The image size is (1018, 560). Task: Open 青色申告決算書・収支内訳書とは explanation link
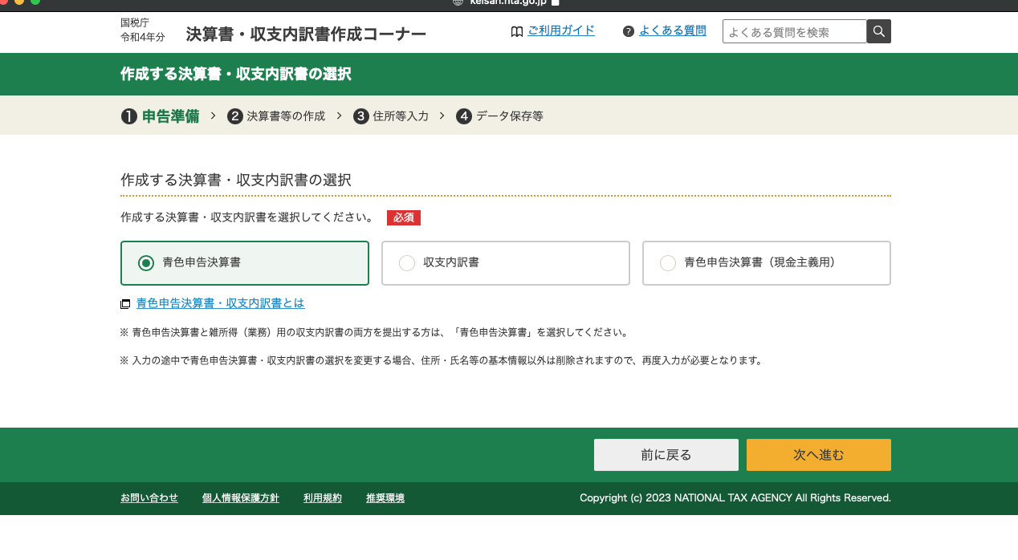[221, 303]
